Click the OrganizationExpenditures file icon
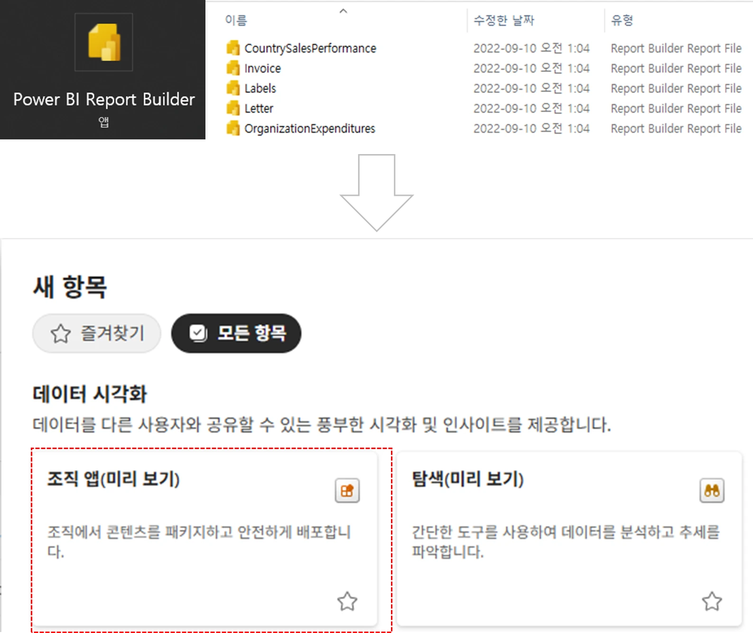Screen dimensions: 753x633 pos(233,128)
